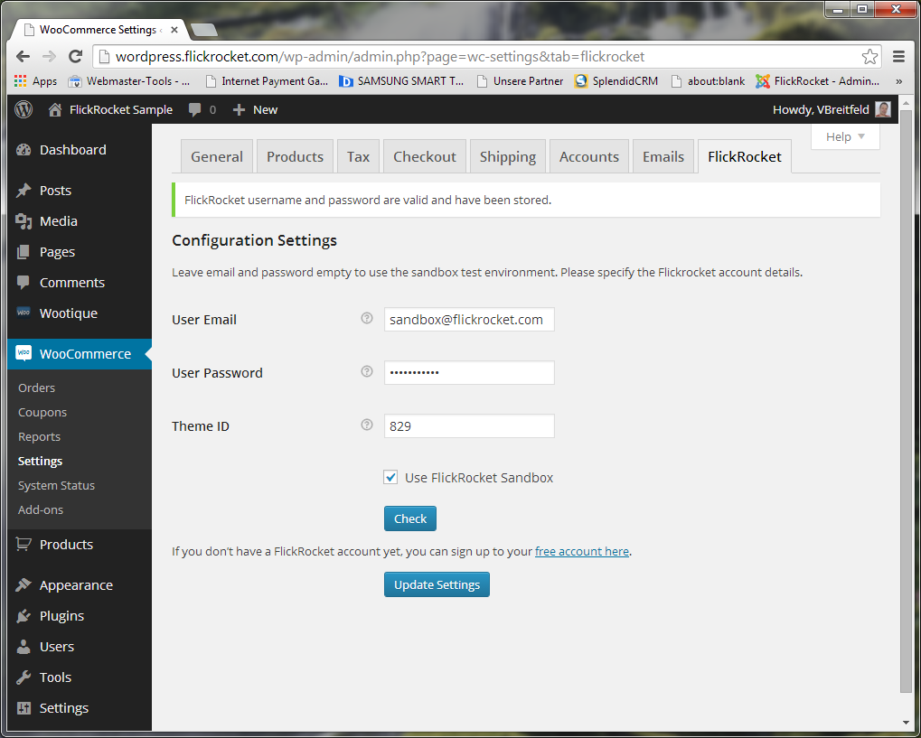The width and height of the screenshot is (921, 738).
Task: Reload the page using the refresh icon
Action: [77, 56]
